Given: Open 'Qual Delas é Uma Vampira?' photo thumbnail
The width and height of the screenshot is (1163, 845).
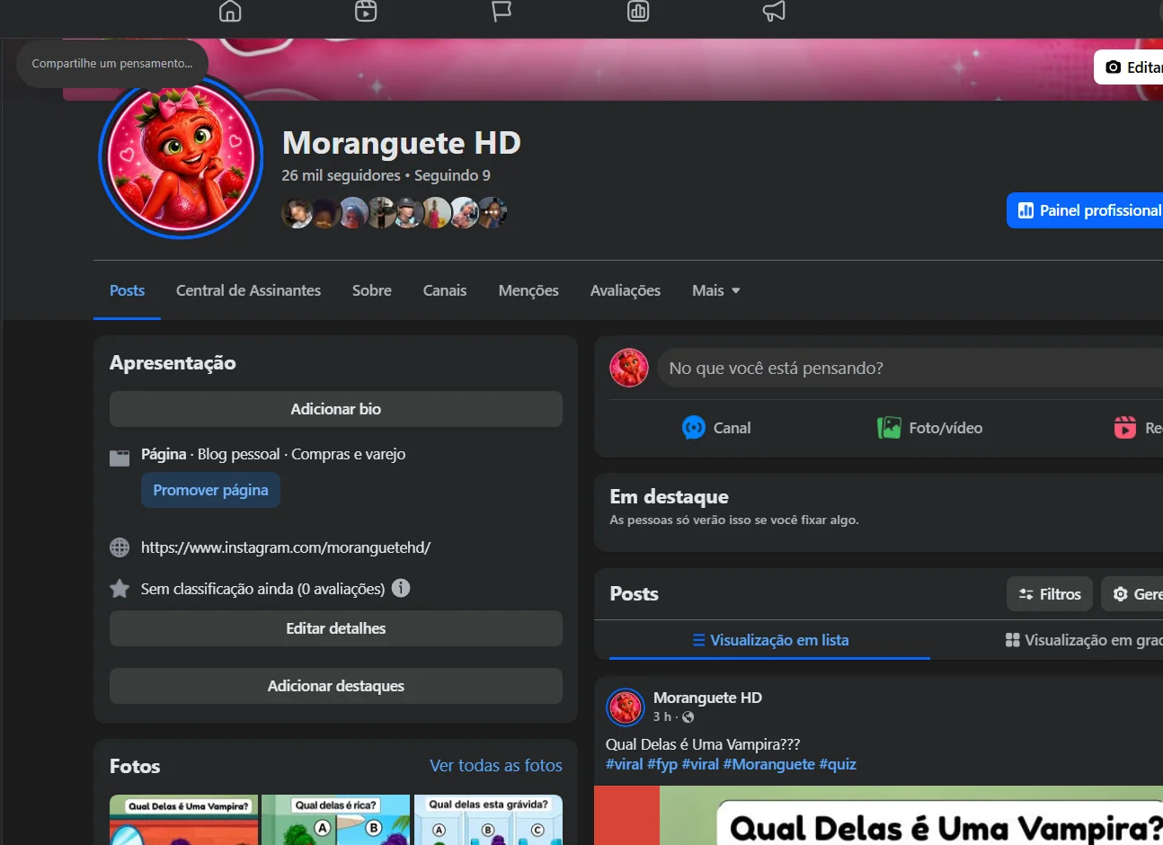Looking at the screenshot, I should coord(184,820).
